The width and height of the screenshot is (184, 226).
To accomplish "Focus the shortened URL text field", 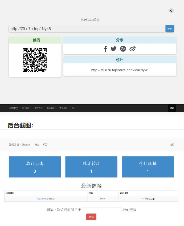I will [x=87, y=29].
